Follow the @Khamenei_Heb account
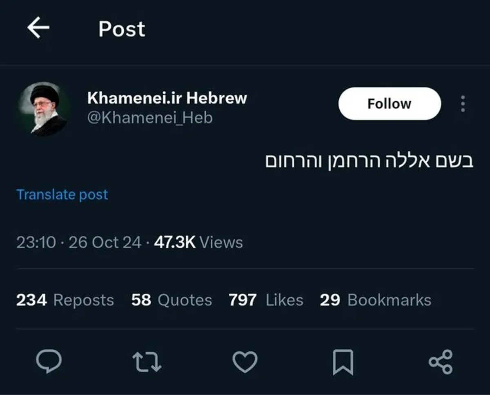Screen dimensions: 490x395 [388, 103]
